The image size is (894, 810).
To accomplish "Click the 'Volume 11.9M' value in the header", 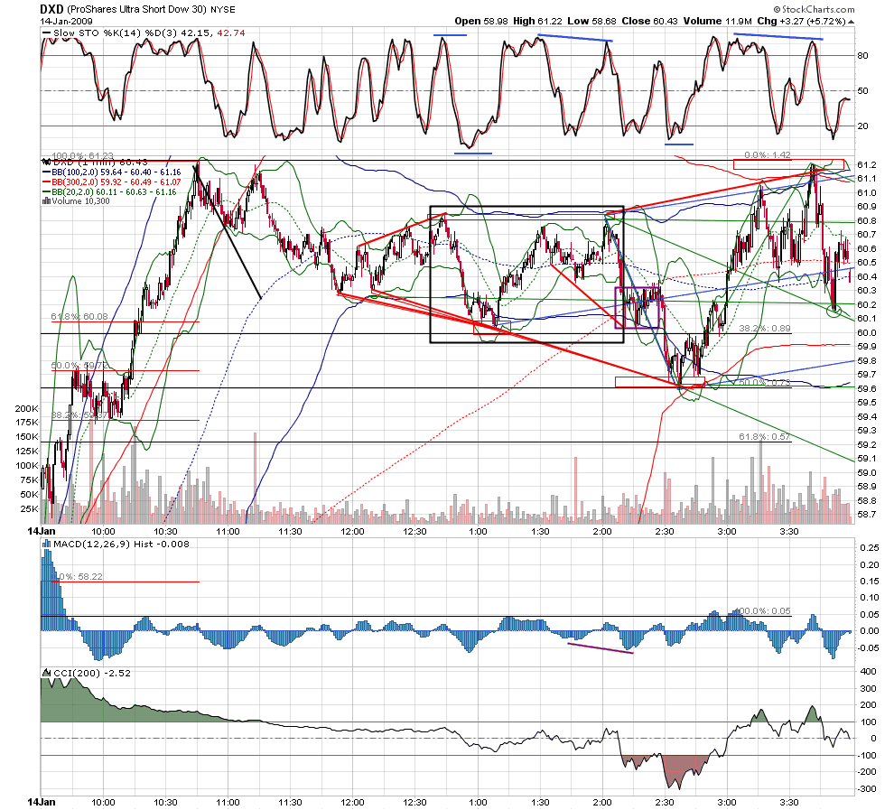I will [718, 21].
